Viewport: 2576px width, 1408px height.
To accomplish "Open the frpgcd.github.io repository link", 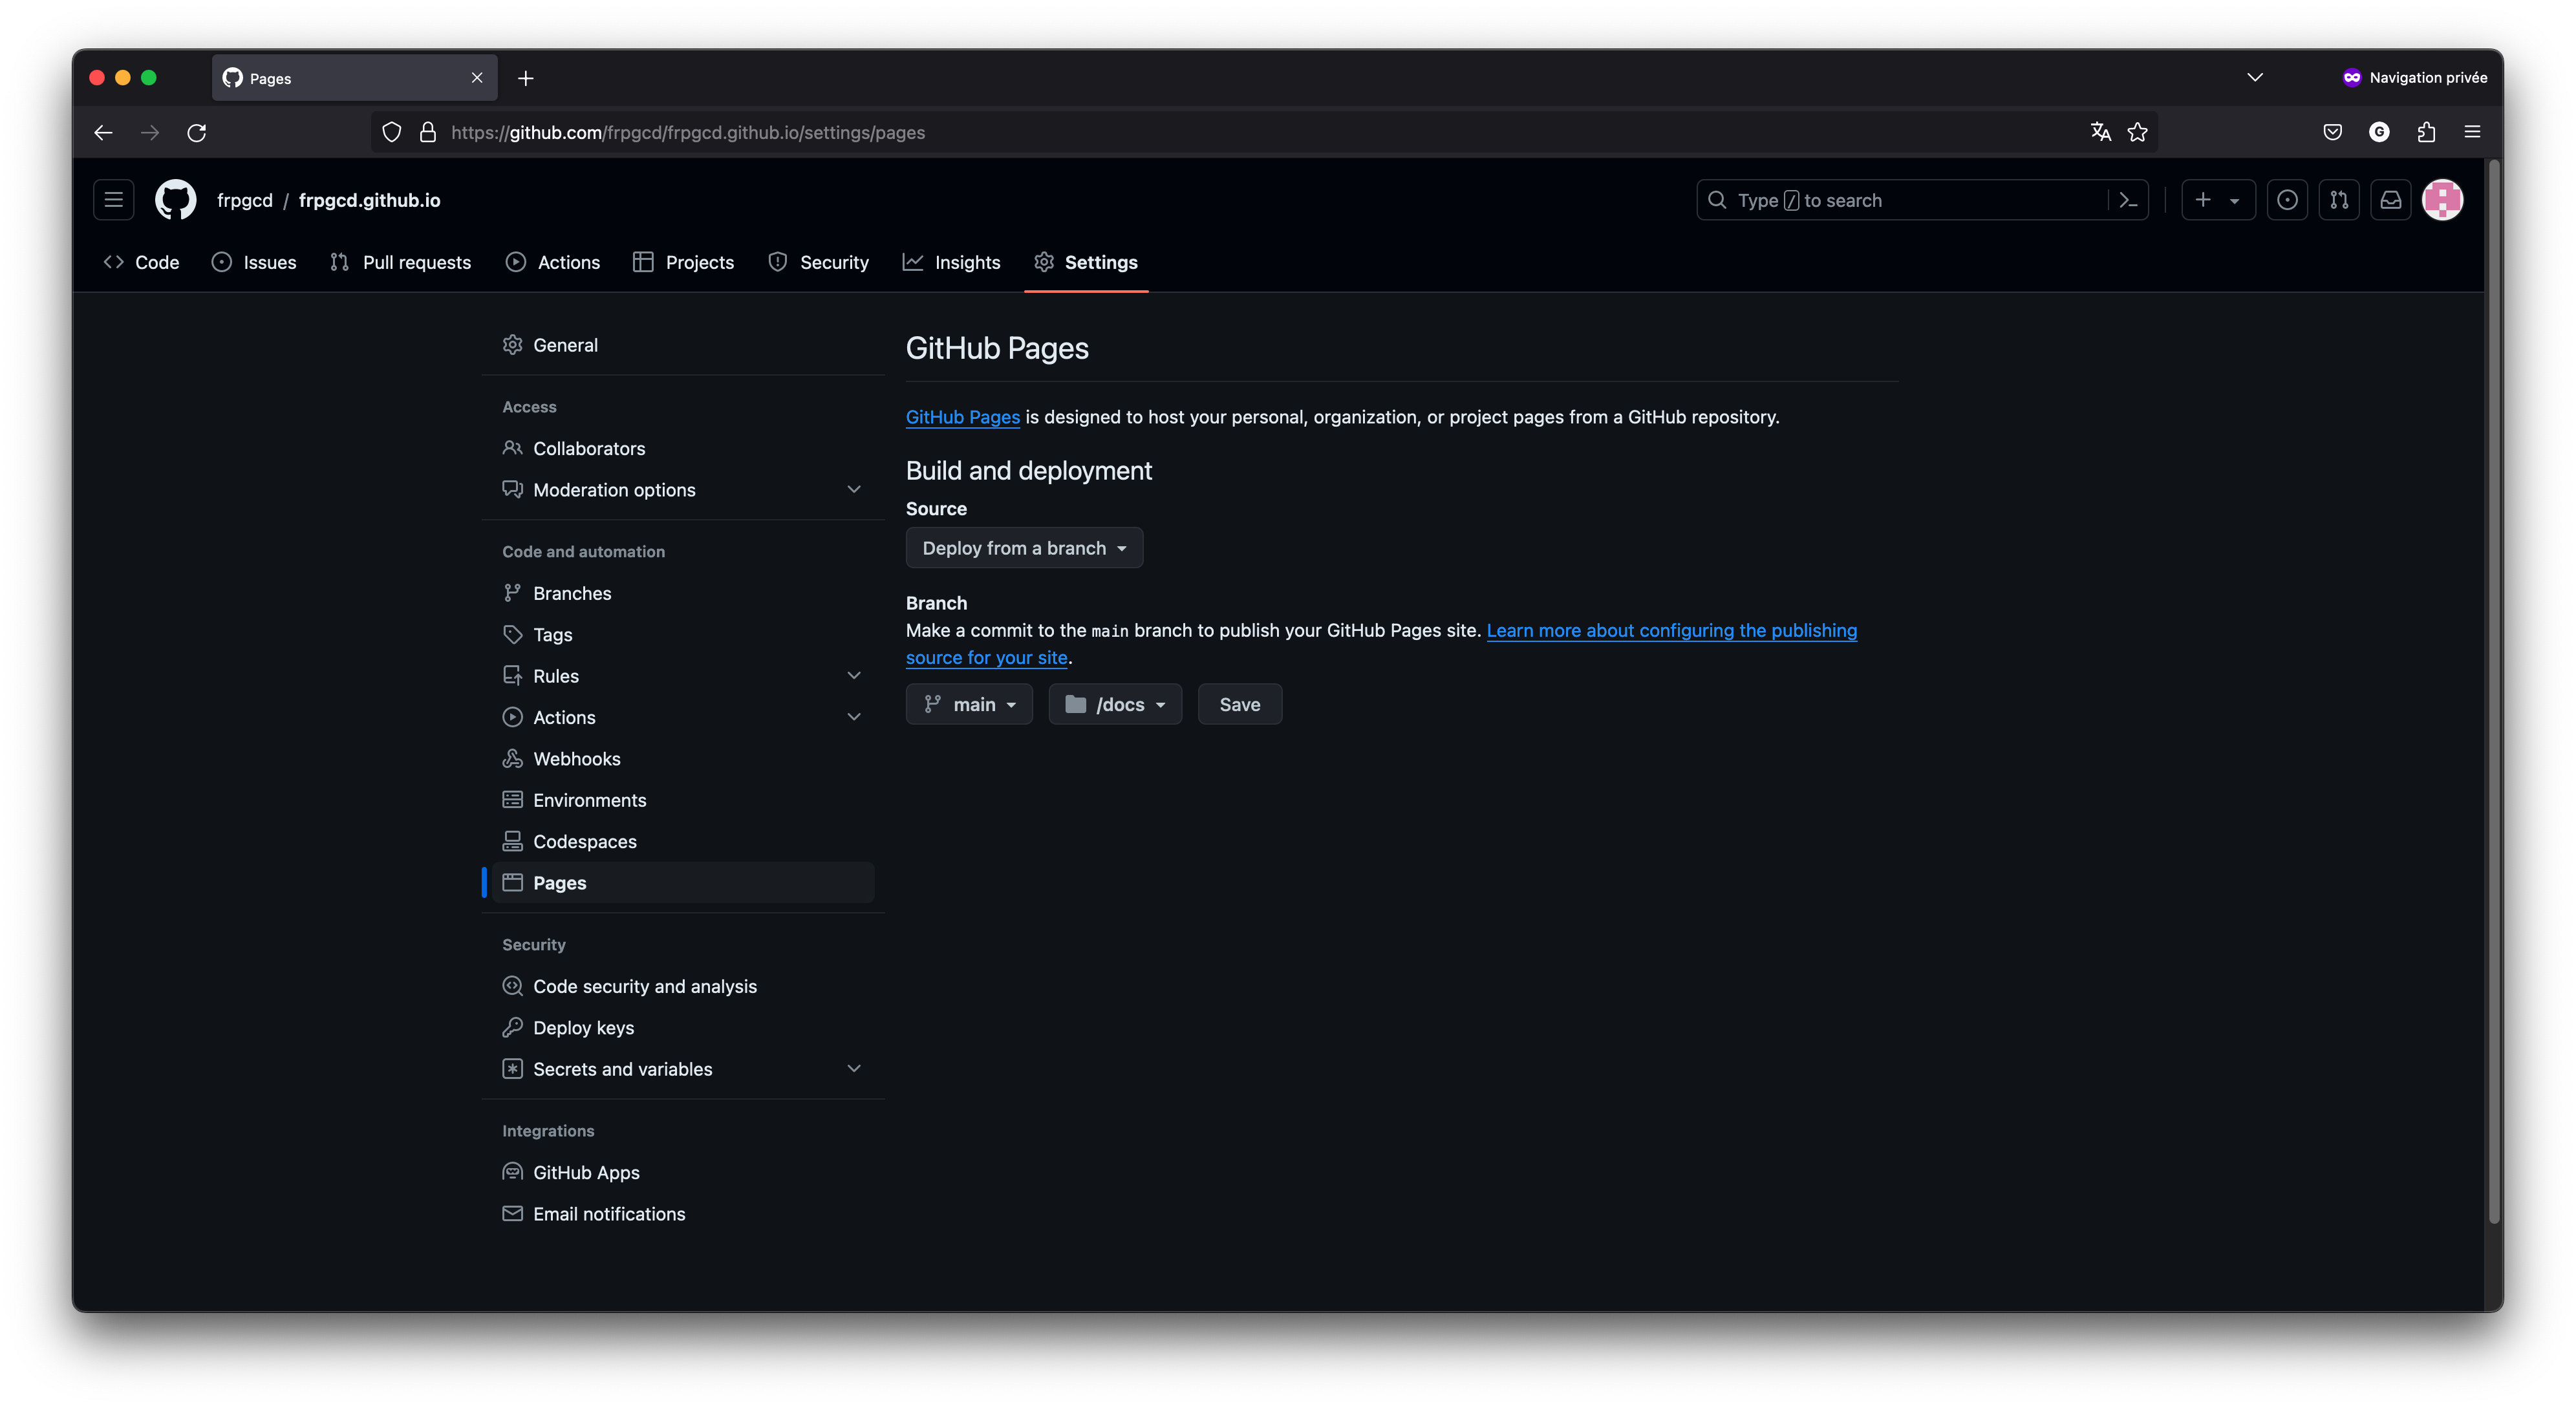I will coord(369,200).
